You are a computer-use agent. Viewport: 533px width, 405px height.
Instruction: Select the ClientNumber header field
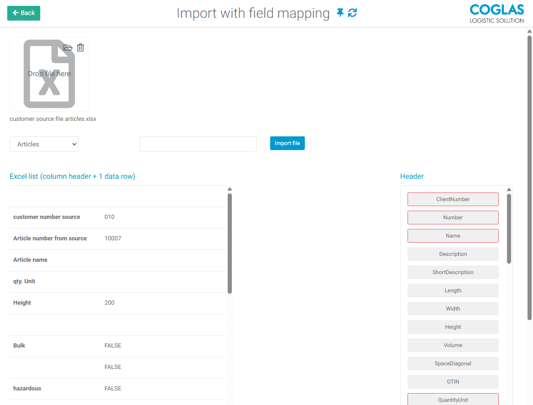tap(453, 199)
